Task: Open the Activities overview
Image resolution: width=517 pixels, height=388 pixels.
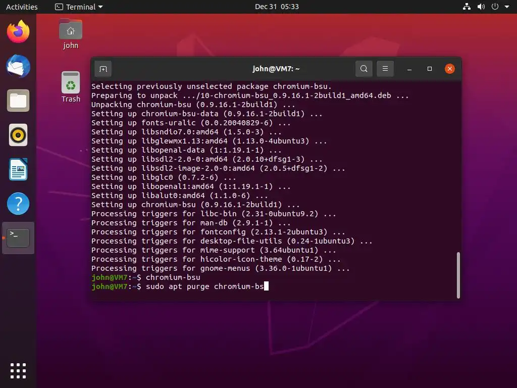Action: tap(22, 7)
